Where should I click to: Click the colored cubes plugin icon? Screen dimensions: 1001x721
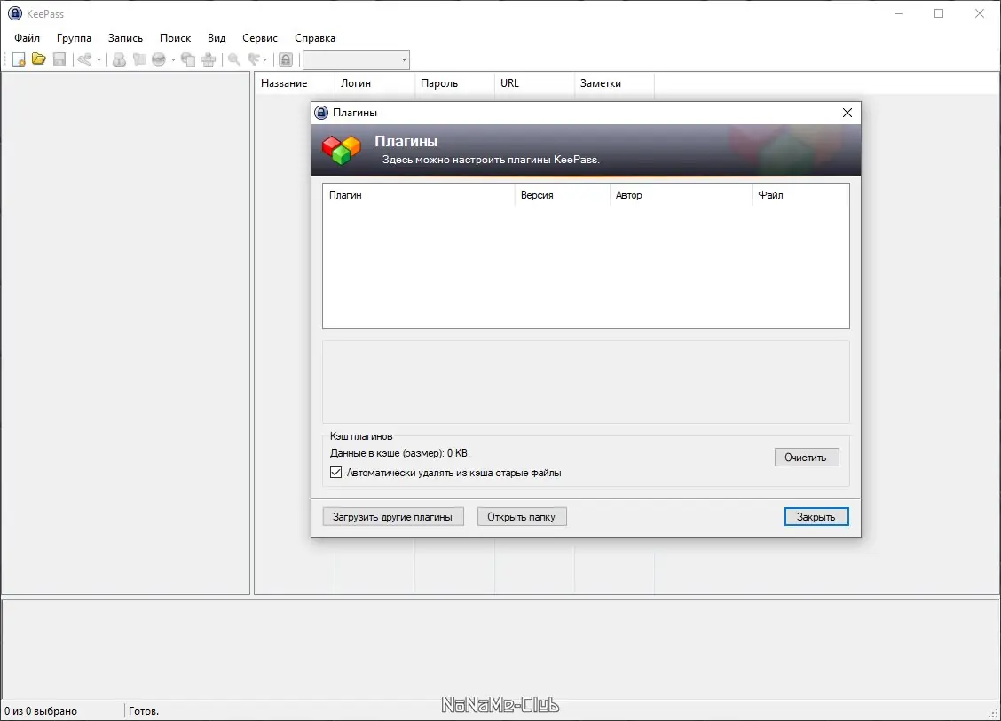pos(342,150)
